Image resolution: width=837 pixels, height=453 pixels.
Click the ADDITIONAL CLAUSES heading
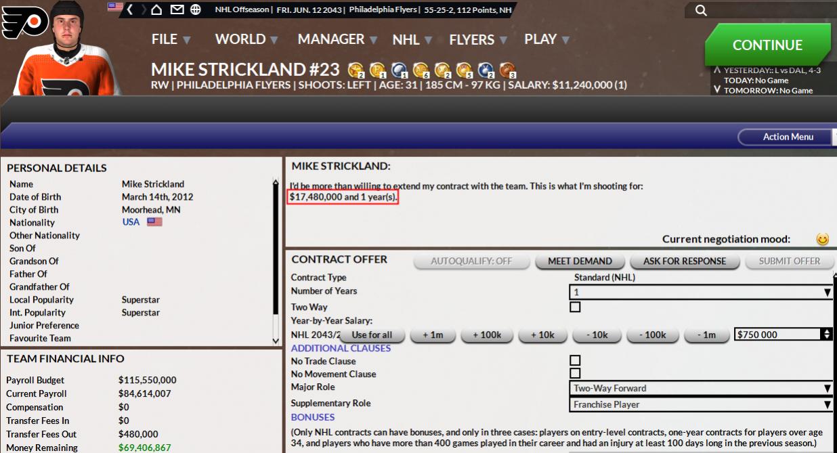pos(341,348)
